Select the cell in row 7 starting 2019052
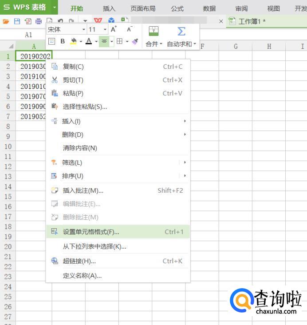The width and height of the screenshot is (307, 325). [x=31, y=116]
